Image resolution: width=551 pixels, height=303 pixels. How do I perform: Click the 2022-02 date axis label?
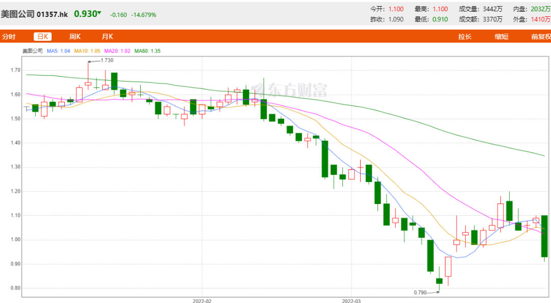[x=202, y=301]
